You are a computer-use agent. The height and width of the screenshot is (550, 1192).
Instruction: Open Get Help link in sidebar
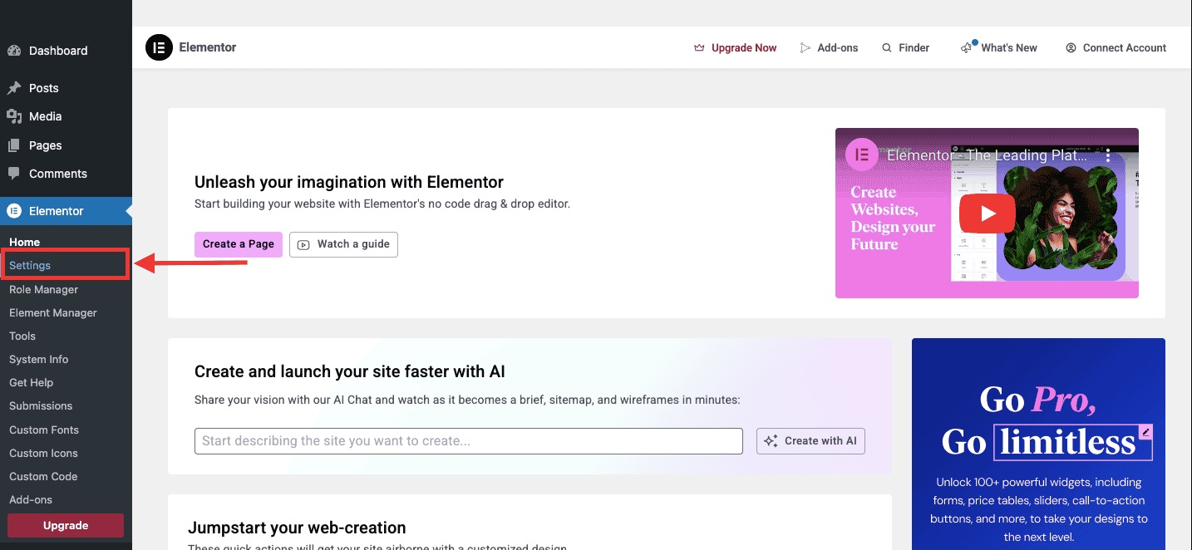point(31,382)
